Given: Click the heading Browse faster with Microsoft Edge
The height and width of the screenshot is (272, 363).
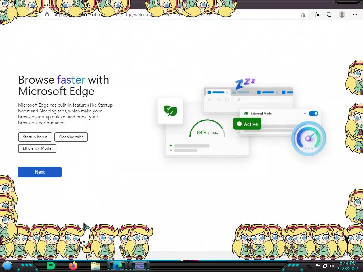Looking at the screenshot, I should tap(64, 86).
